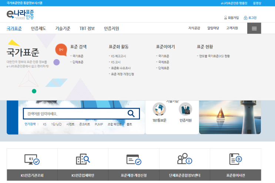The image size is (275, 183).
Task: Click the 표준용어사전 document icon
Action: (x=235, y=159)
